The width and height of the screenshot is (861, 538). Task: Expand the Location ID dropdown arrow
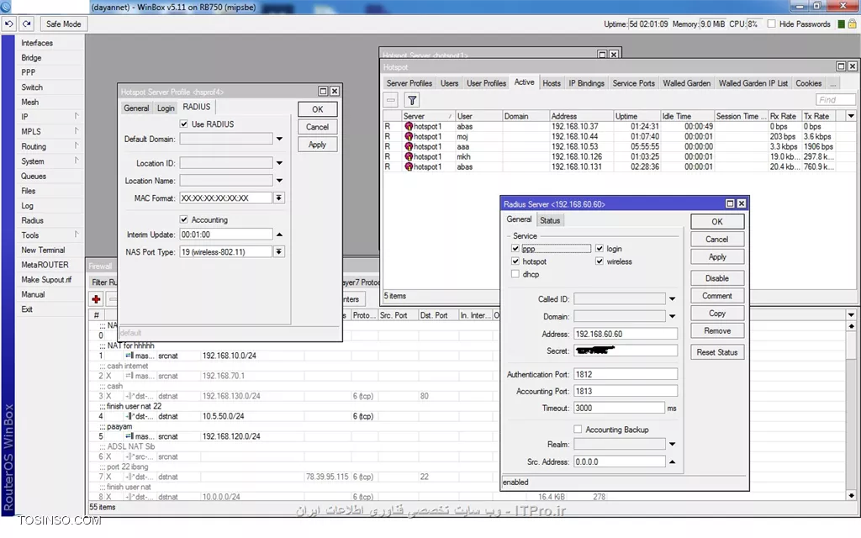(279, 163)
